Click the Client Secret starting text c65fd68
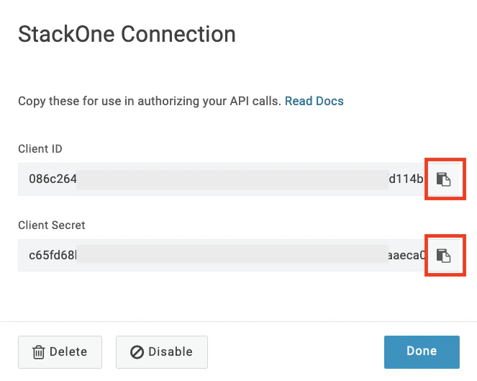 [53, 256]
